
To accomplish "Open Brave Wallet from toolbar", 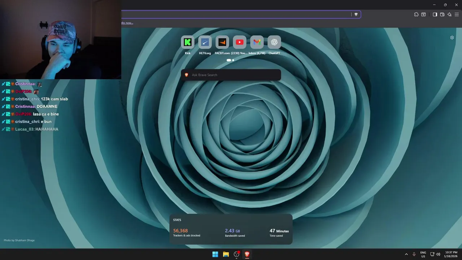I will (442, 14).
